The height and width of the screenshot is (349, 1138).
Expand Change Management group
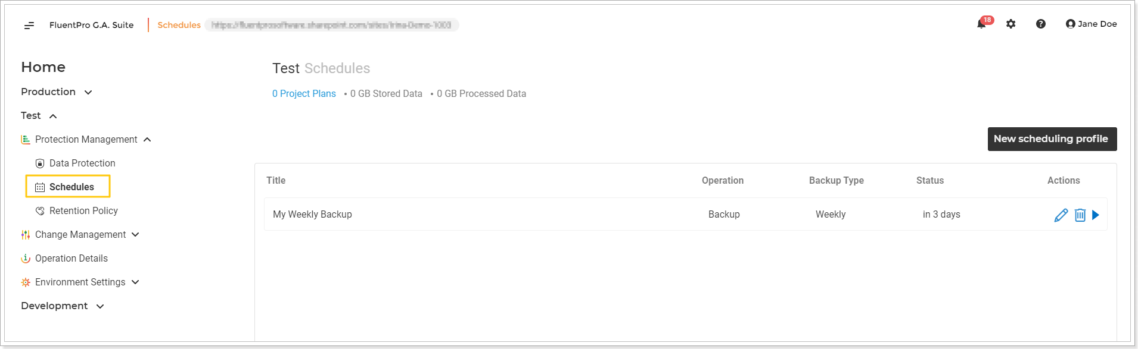80,234
